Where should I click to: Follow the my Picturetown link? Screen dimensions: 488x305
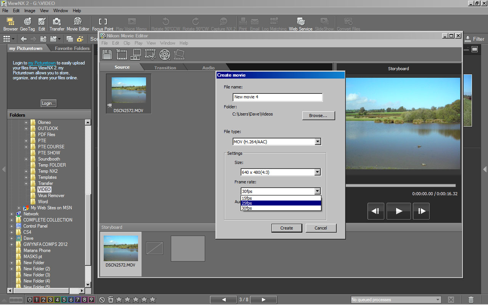pyautogui.click(x=42, y=63)
